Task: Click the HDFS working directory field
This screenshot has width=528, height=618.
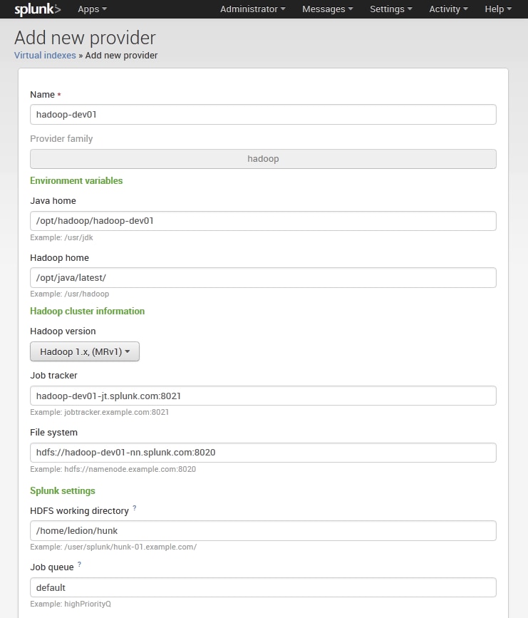Action: point(263,530)
